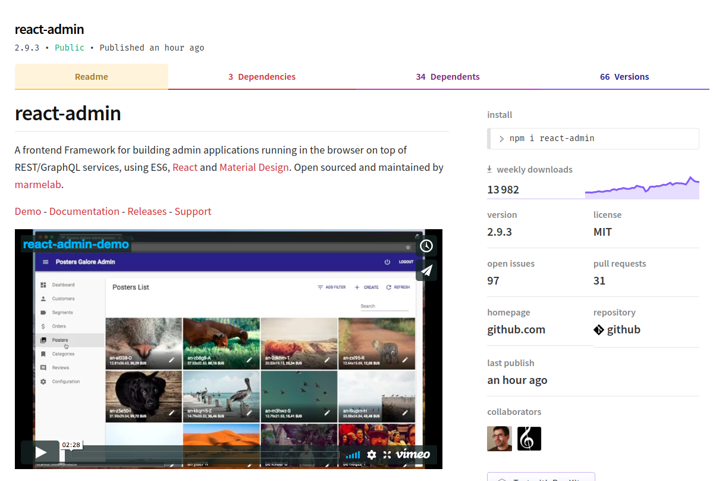Viewport: 716px width, 481px height.
Task: Open the Demo link
Action: 28,211
